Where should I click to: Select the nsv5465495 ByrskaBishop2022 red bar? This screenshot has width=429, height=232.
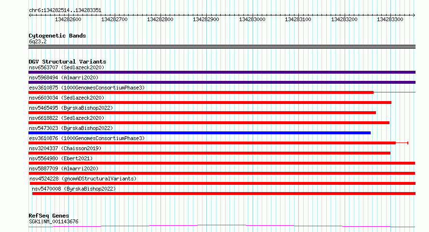click(x=202, y=113)
